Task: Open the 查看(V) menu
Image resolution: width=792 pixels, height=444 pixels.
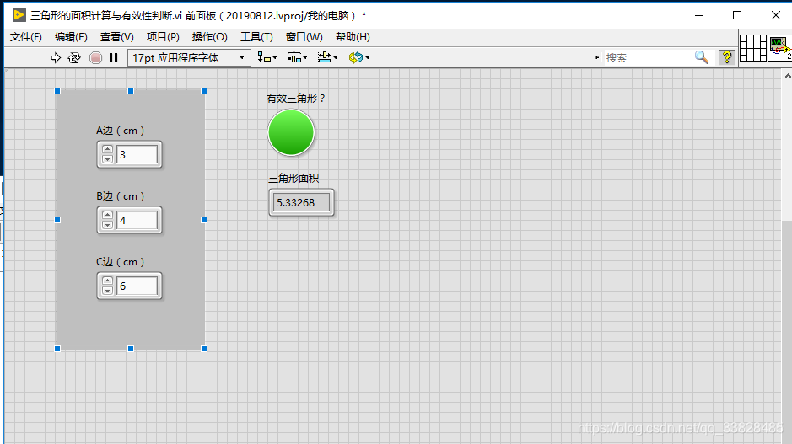Action: click(116, 37)
